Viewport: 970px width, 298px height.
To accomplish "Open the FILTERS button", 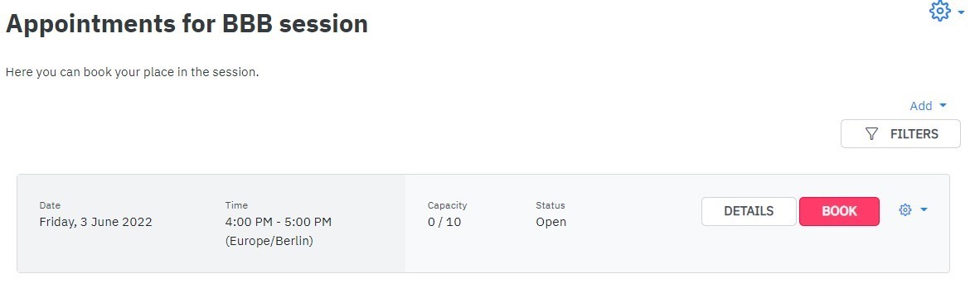I will coord(900,133).
